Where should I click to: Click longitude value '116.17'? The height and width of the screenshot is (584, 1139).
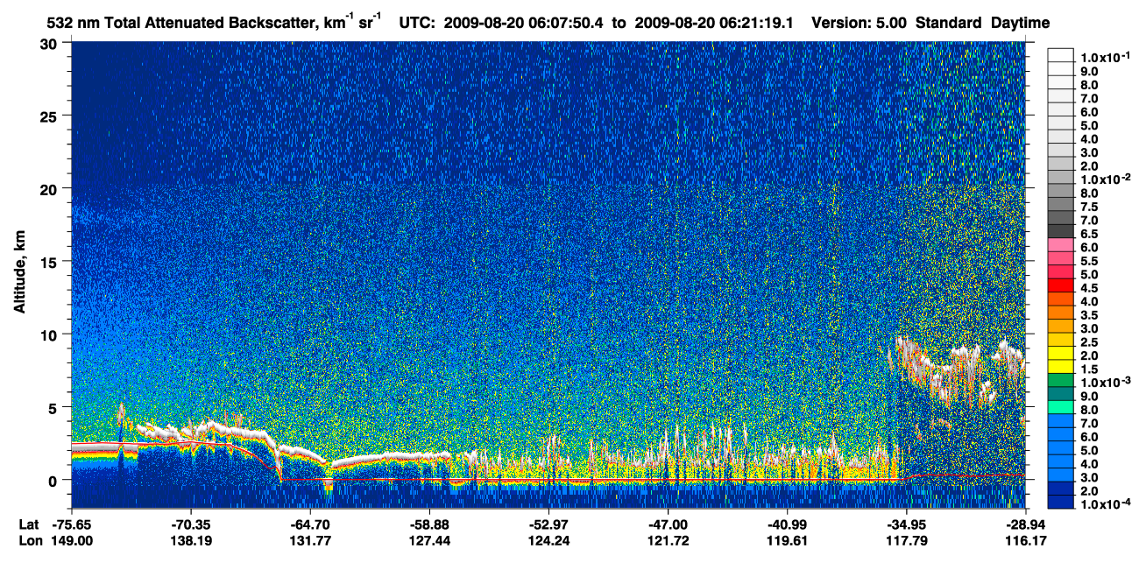1025,540
